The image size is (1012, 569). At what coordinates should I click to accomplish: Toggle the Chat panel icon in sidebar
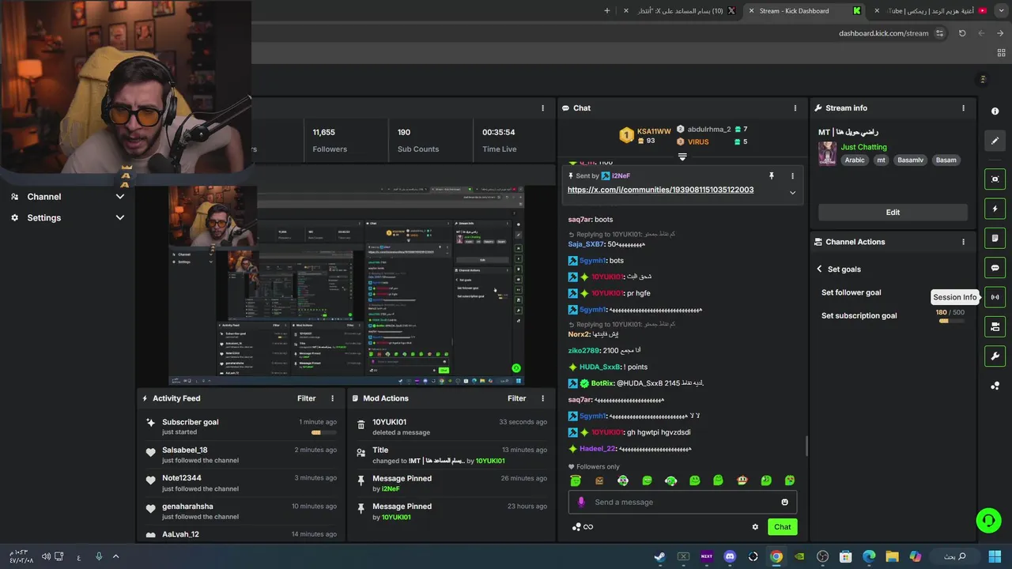click(x=995, y=268)
